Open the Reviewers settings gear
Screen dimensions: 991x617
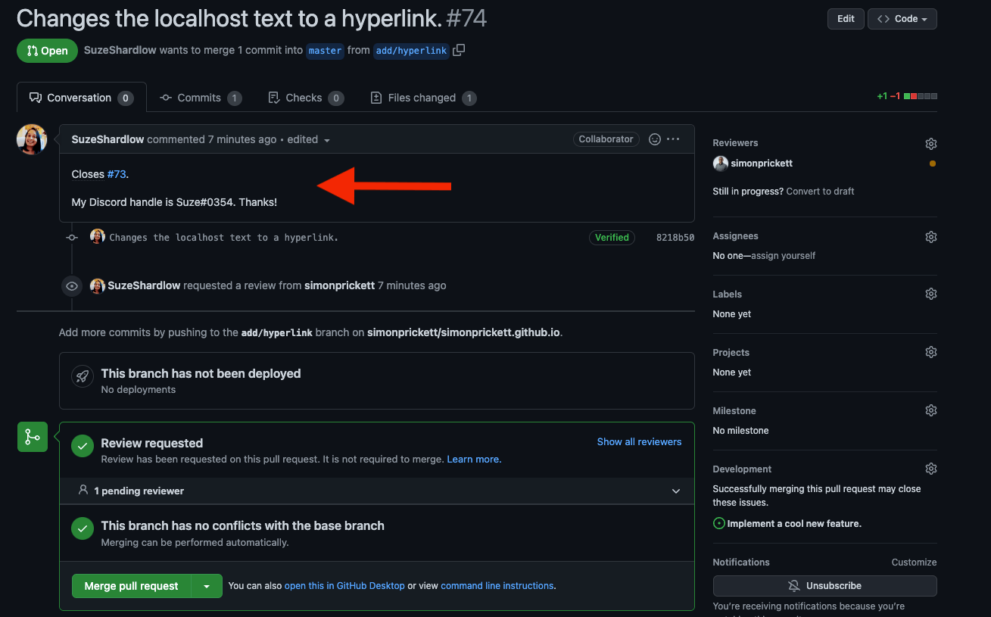[930, 143]
